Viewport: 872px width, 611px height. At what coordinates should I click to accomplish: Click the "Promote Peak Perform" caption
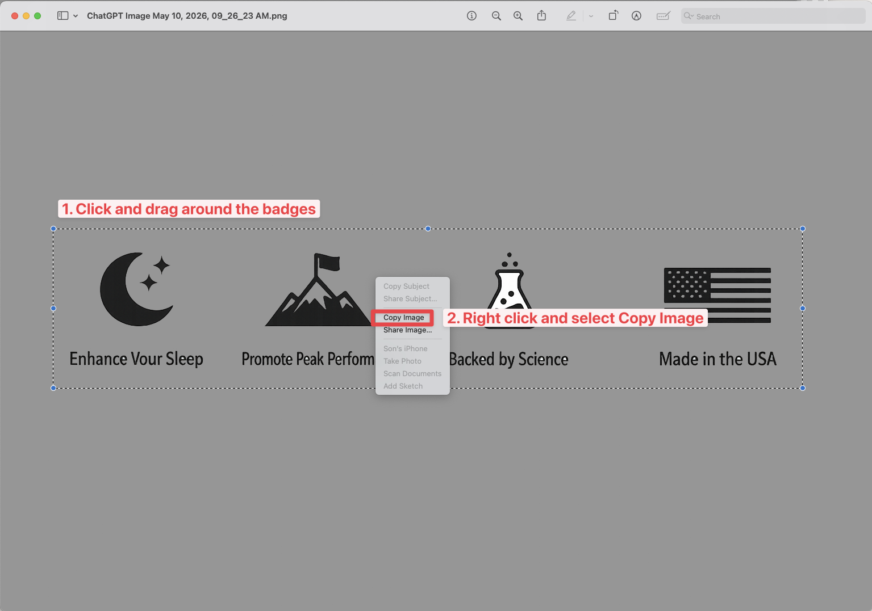click(x=308, y=359)
